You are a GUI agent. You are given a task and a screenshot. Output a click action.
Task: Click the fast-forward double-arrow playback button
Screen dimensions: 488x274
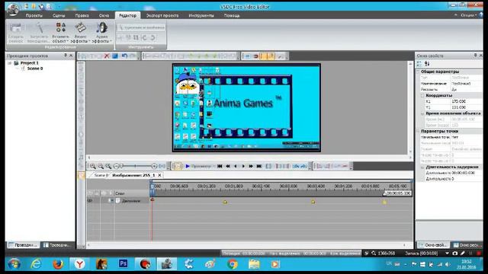[x=251, y=166]
